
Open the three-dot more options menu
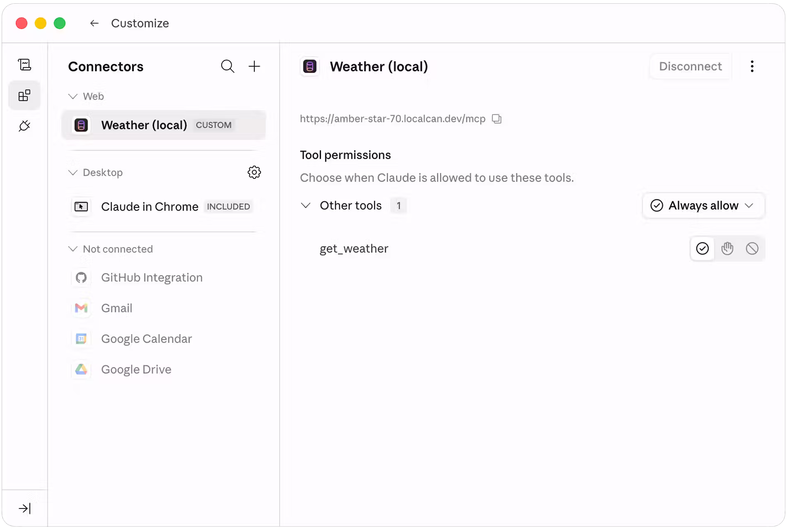[x=752, y=66]
